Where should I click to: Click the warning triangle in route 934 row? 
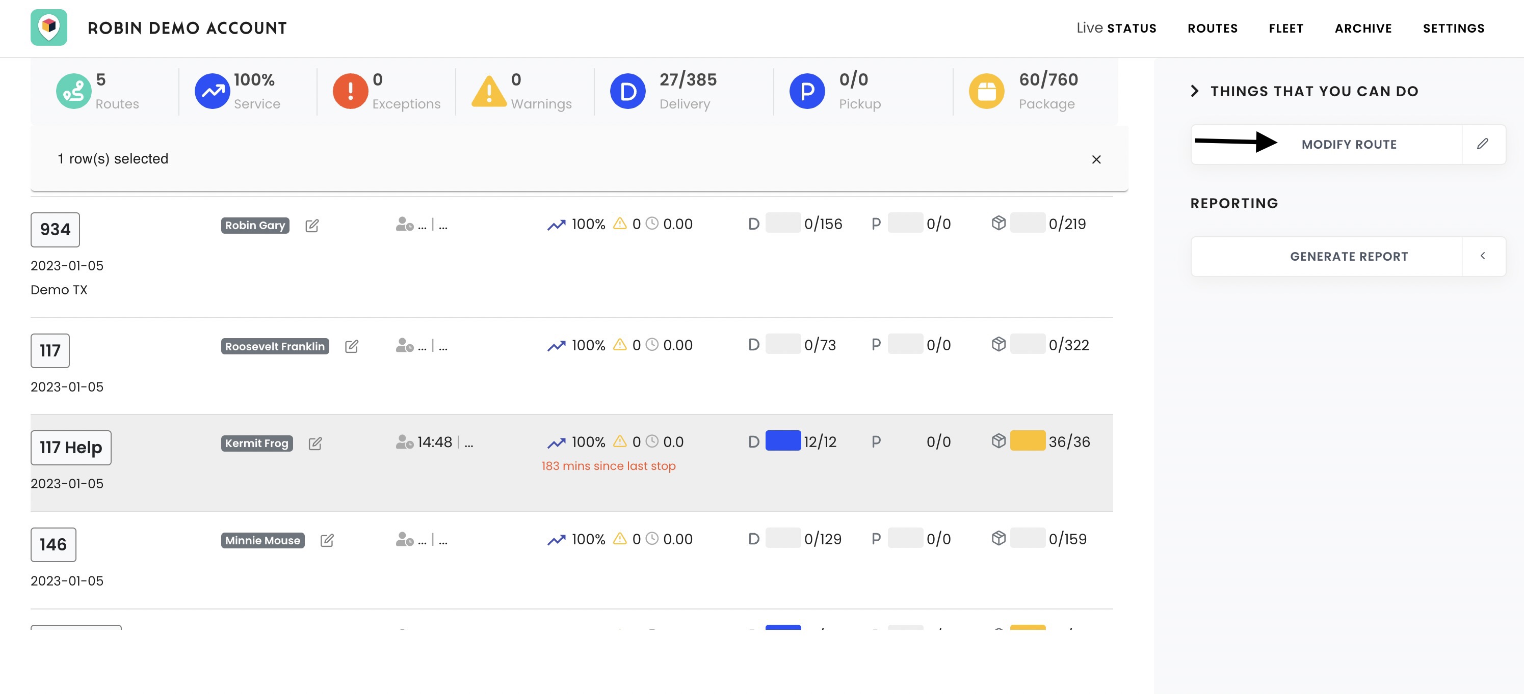pos(619,223)
